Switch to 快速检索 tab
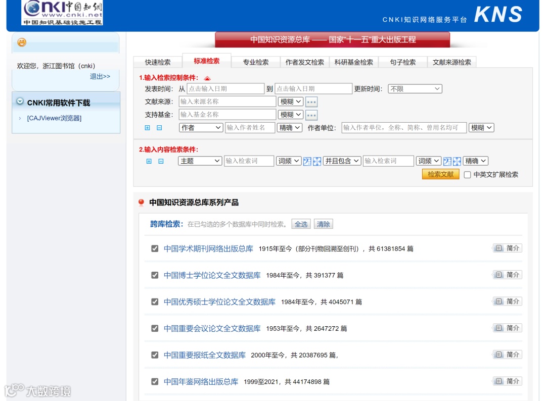546x401 pixels. (x=158, y=62)
